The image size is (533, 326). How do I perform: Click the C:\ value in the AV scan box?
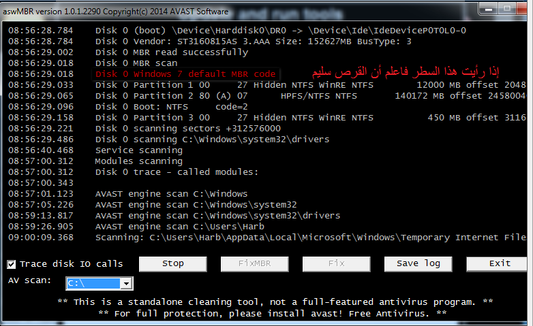pyautogui.click(x=92, y=283)
